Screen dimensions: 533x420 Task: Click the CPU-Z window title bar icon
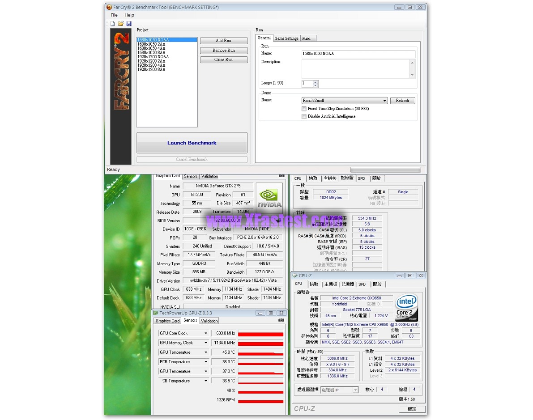pyautogui.click(x=294, y=276)
